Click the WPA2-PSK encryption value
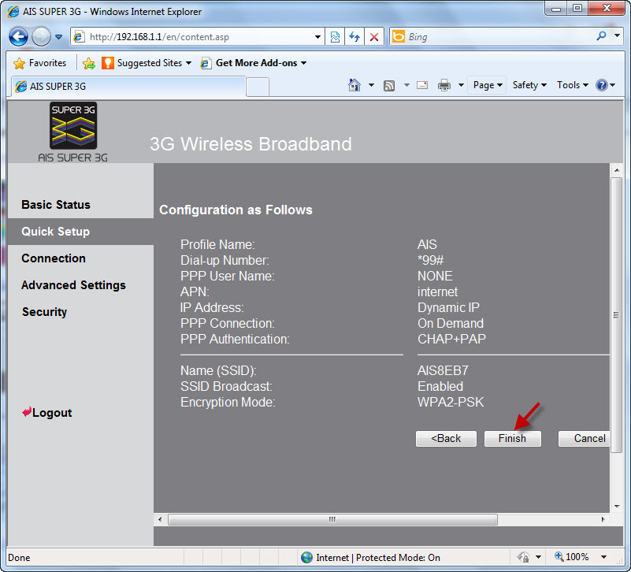Image resolution: width=631 pixels, height=572 pixels. tap(451, 402)
